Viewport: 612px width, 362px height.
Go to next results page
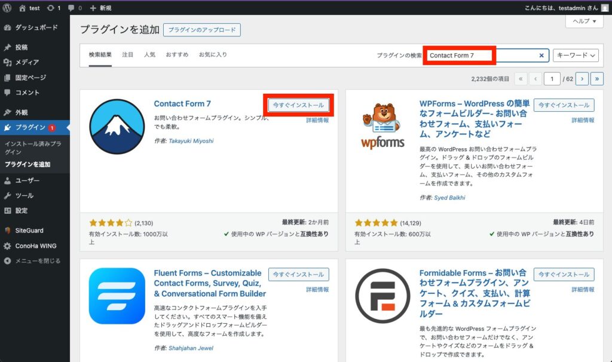(x=582, y=79)
